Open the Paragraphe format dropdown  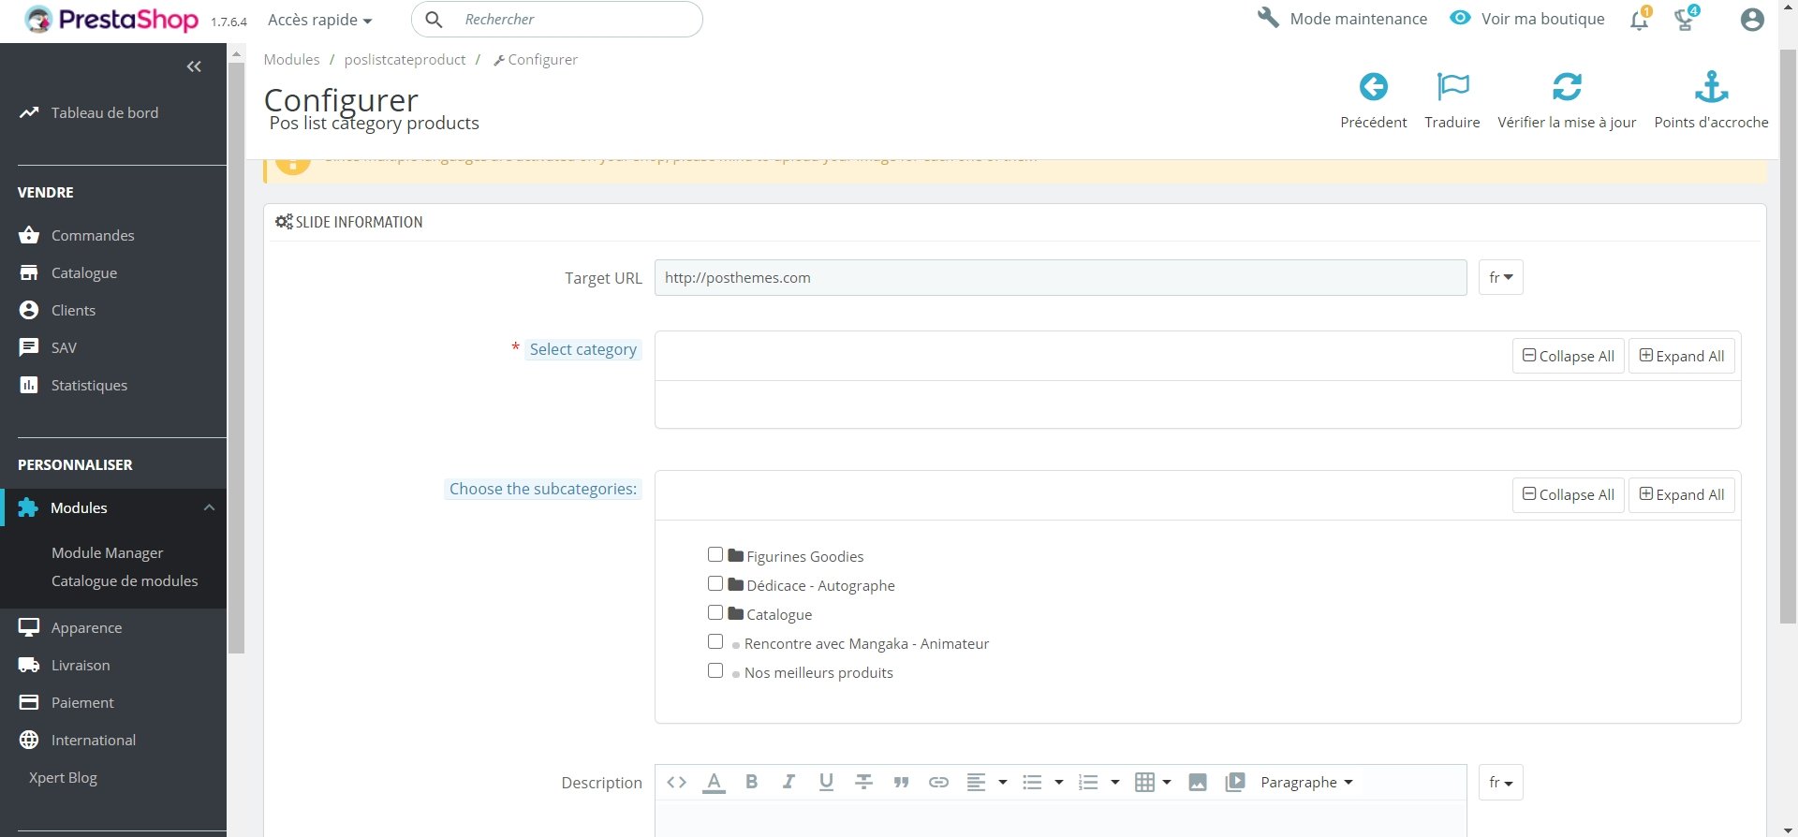pyautogui.click(x=1306, y=782)
